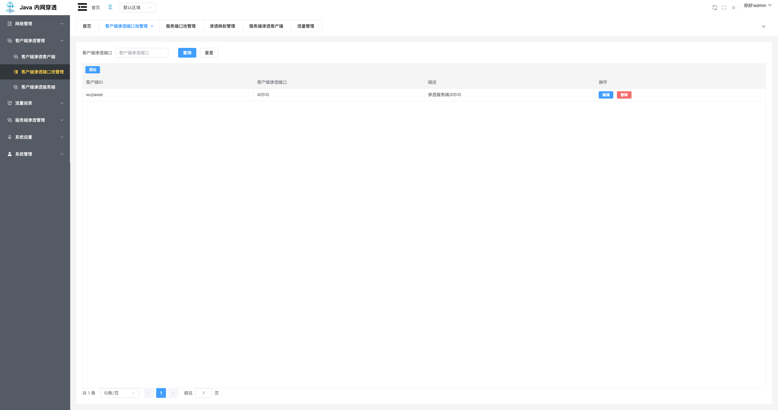Close the 客户端渗透端口池管理 tab
The width and height of the screenshot is (778, 410).
[x=152, y=26]
